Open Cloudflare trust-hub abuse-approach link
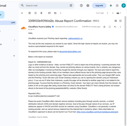127x126 pixels. [98, 112]
